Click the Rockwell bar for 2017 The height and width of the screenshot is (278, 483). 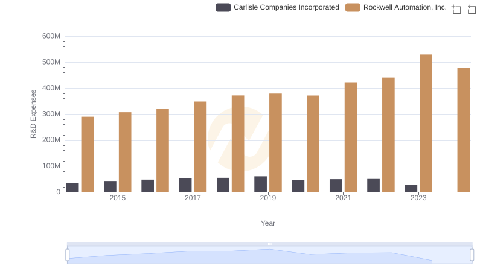coord(200,147)
